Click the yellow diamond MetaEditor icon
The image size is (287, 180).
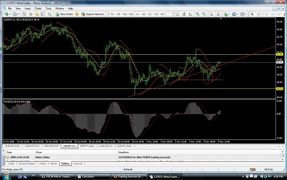[x=77, y=14]
